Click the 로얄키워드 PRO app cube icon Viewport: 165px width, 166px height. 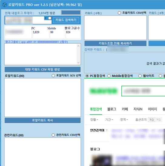[x=5, y=5]
